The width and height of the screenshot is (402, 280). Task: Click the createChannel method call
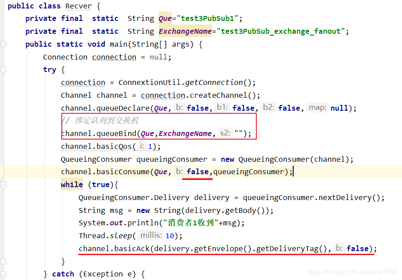219,96
